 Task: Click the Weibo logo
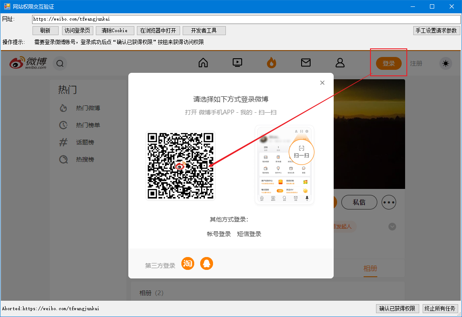tap(28, 63)
